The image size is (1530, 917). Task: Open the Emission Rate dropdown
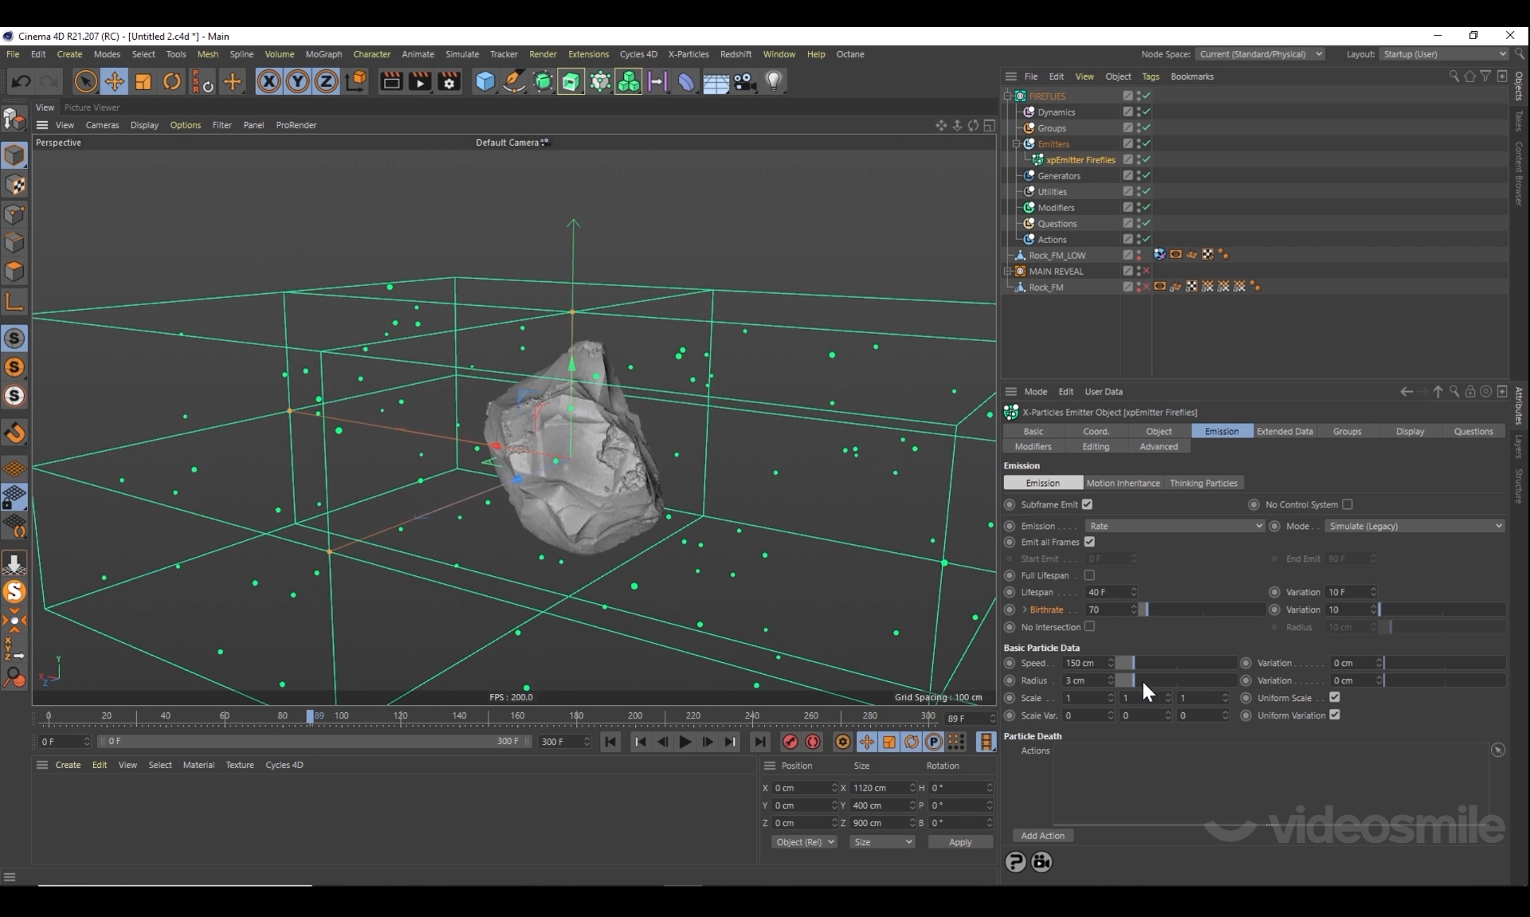1174,526
